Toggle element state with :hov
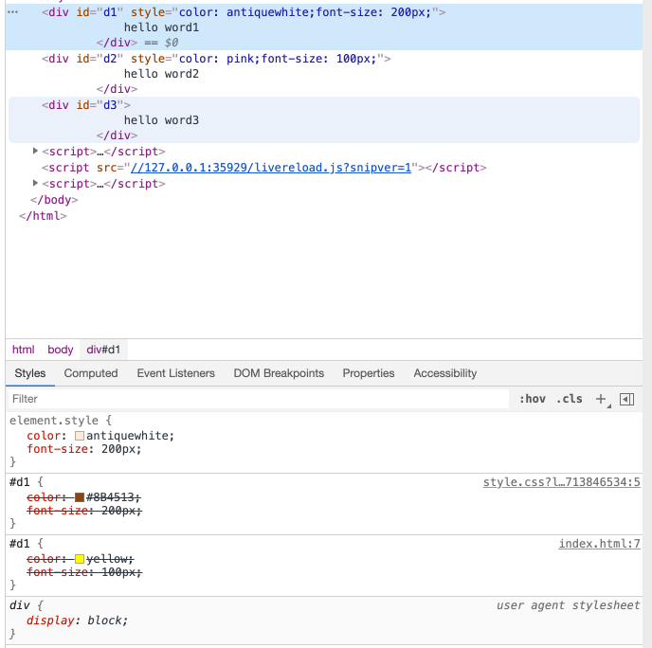 pos(533,399)
